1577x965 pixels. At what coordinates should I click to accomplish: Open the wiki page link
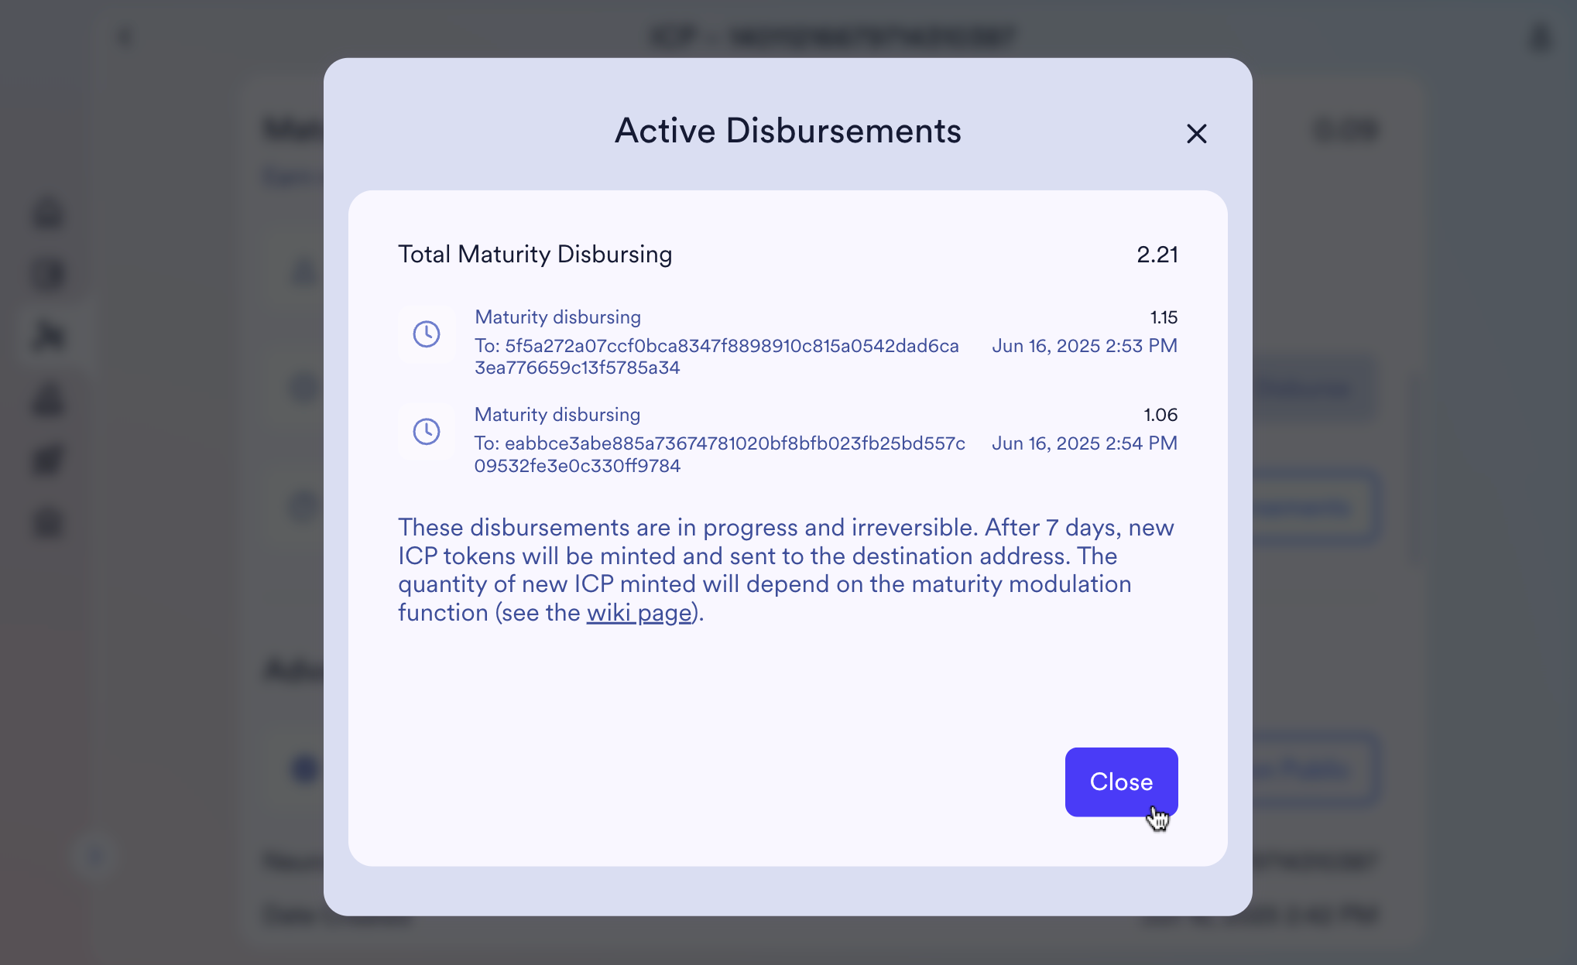(x=638, y=612)
